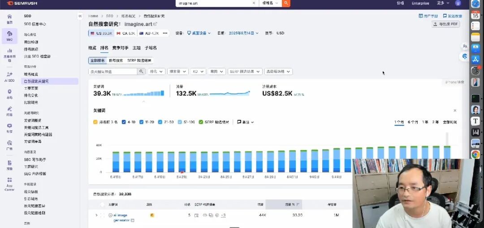This screenshot has height=228, width=484.
Task: Select the 自然搜索 sub-tab
Action: pos(116,61)
